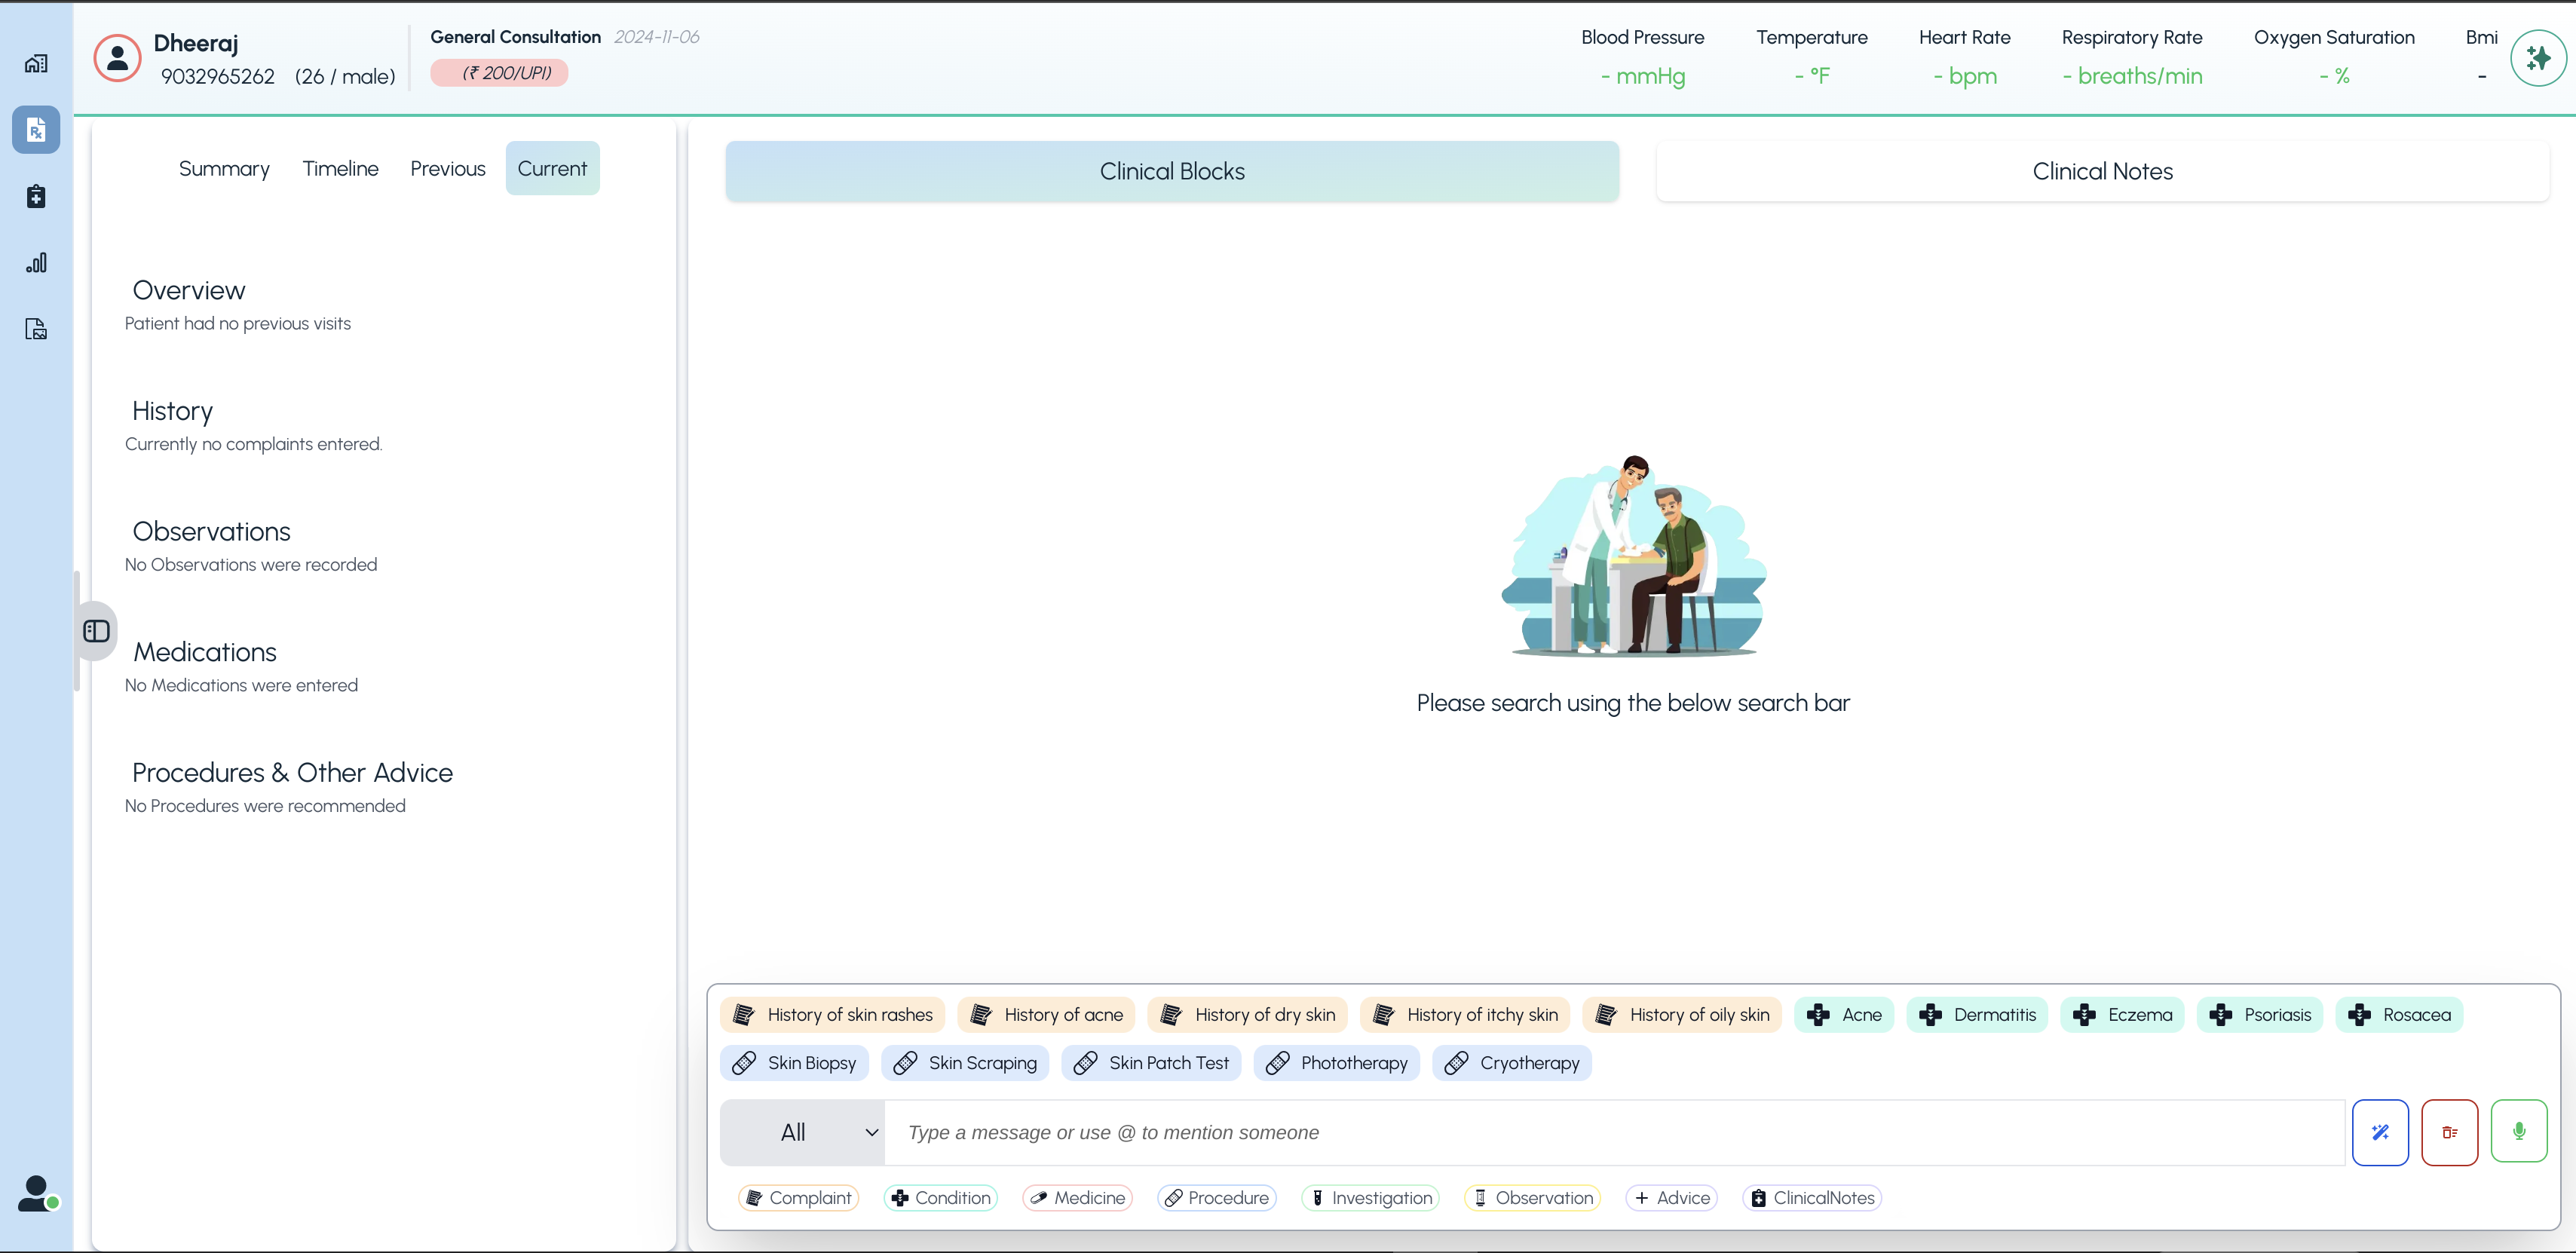The image size is (2576, 1253).
Task: Click the user profile icon at sidebar bottom
Action: point(38,1193)
